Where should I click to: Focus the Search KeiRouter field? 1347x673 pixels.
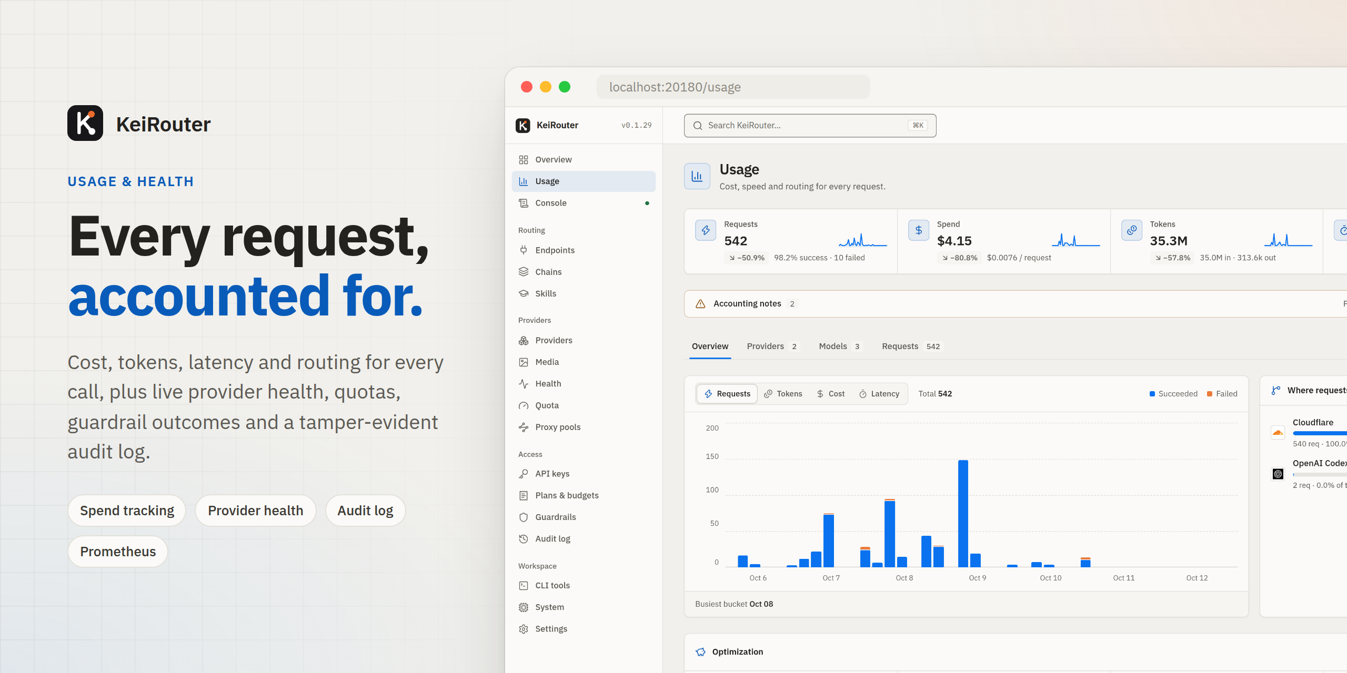[x=810, y=126]
